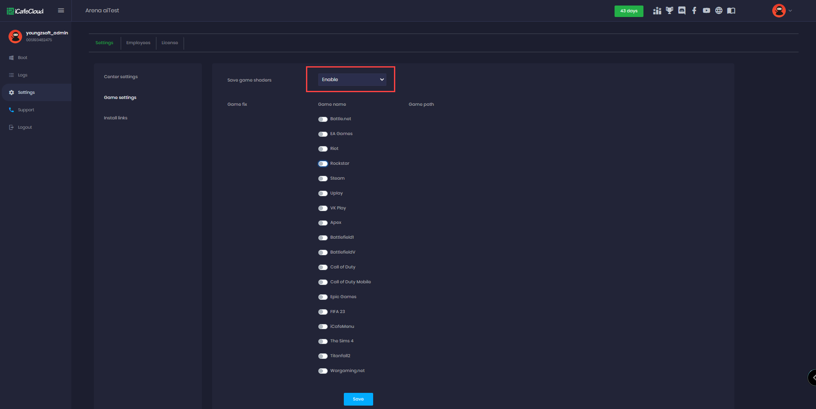The width and height of the screenshot is (816, 409).
Task: Toggle the Rockstar game fix
Action: click(x=323, y=164)
